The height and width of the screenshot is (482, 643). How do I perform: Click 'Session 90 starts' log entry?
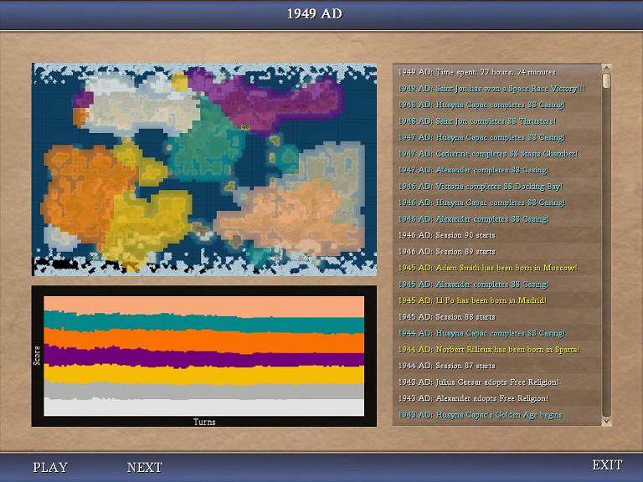[x=459, y=235]
